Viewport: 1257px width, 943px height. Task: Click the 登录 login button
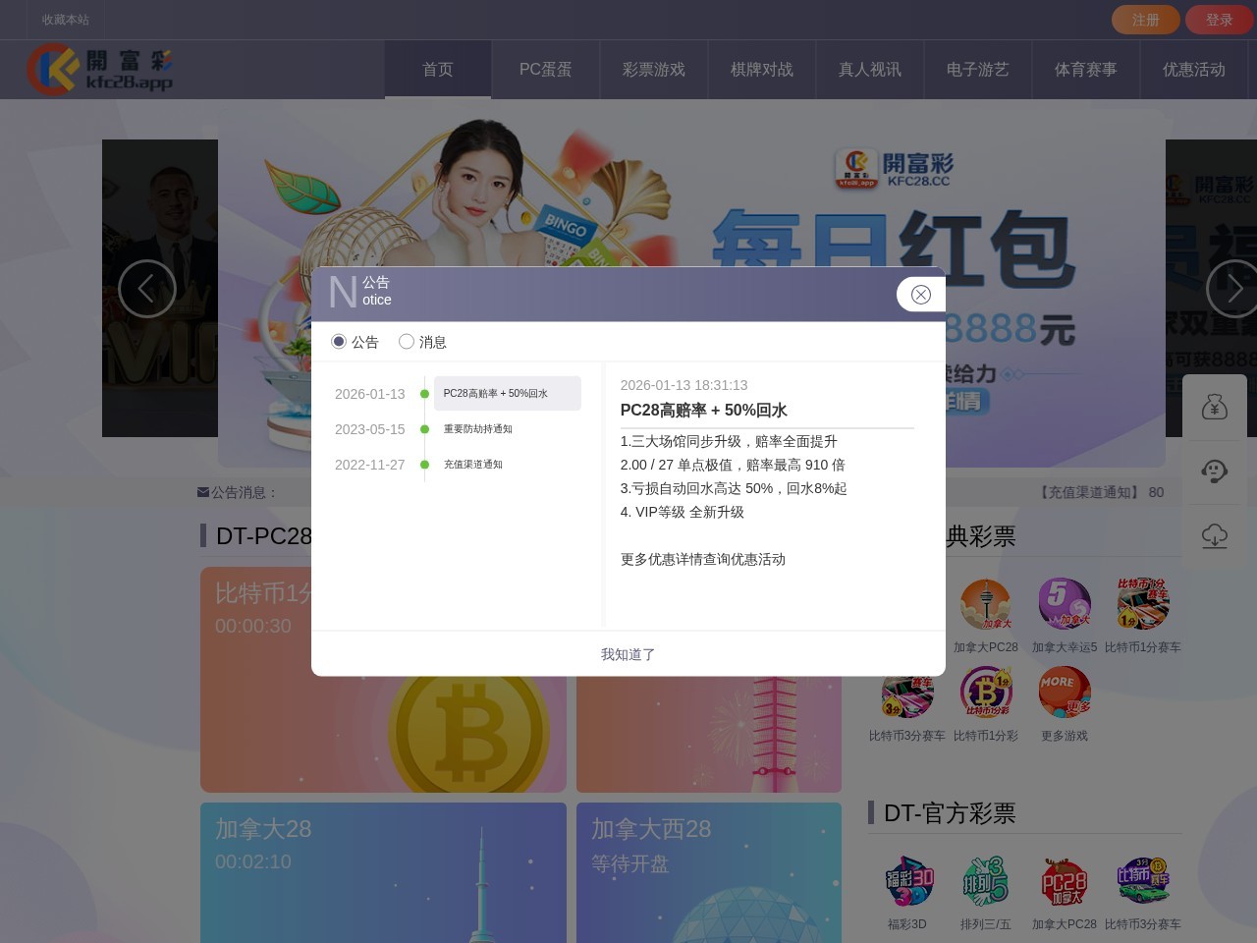[x=1219, y=20]
